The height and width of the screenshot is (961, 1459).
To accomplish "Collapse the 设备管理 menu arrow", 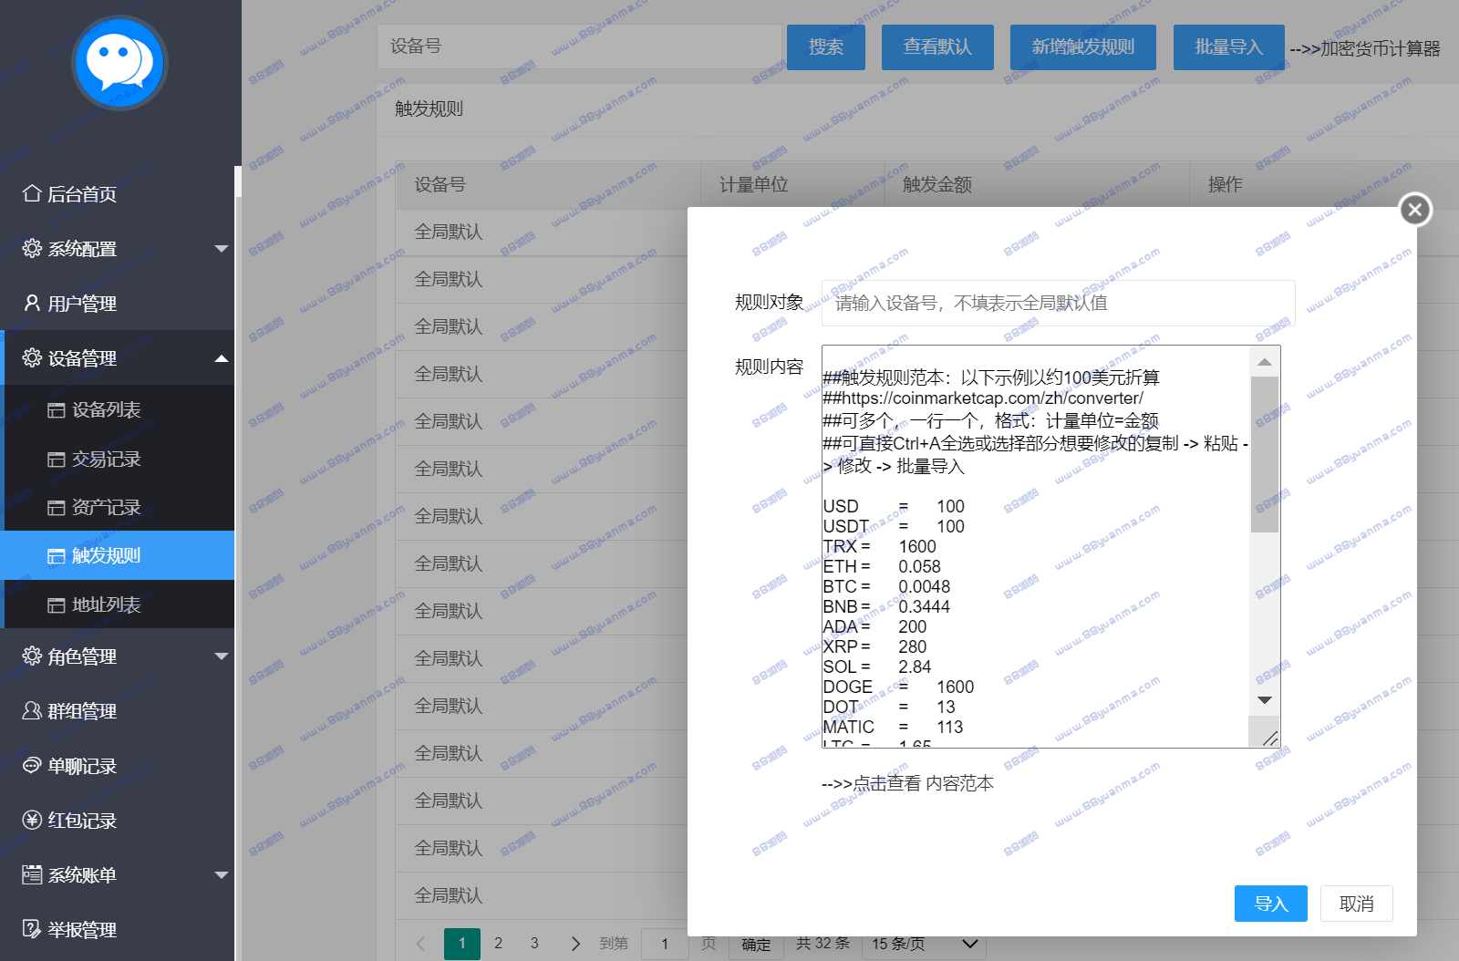I will tap(221, 358).
